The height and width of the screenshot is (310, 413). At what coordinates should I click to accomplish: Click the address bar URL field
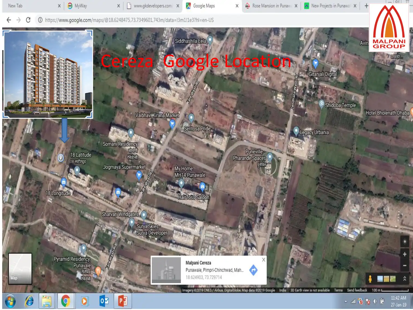click(191, 20)
